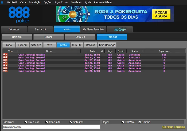Select the Omaha game type button
Screen dimensions: 187x131
click(48, 37)
